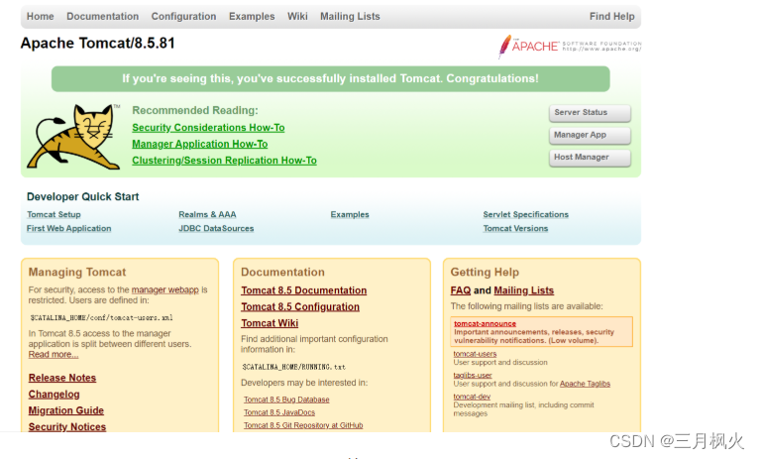Open Manager Application How-To link
The height and width of the screenshot is (459, 760).
(x=200, y=144)
